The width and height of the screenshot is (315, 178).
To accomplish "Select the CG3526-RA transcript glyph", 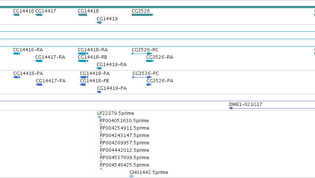I will point(150,61).
